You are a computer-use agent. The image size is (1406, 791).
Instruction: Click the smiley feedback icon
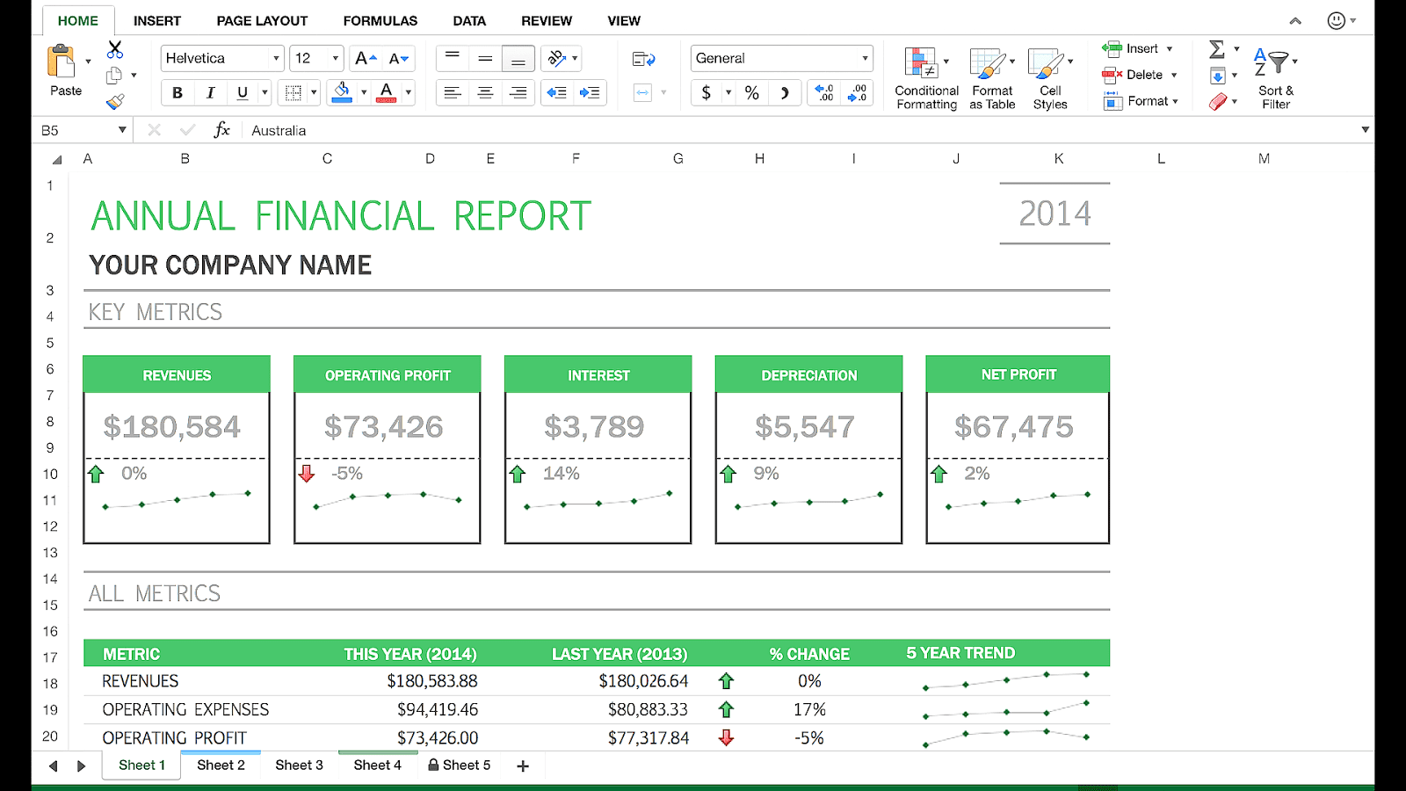1336,20
